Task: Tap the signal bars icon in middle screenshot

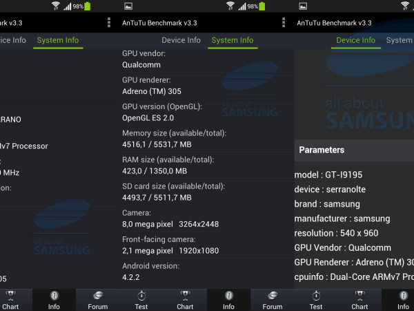Action: (242, 6)
